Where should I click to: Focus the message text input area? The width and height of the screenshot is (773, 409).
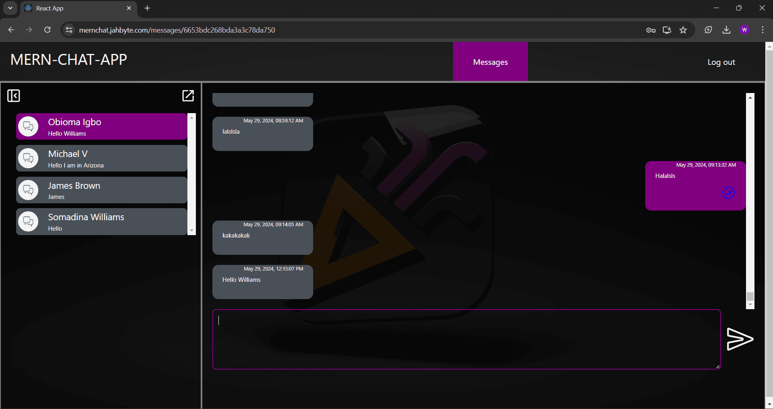pos(466,339)
